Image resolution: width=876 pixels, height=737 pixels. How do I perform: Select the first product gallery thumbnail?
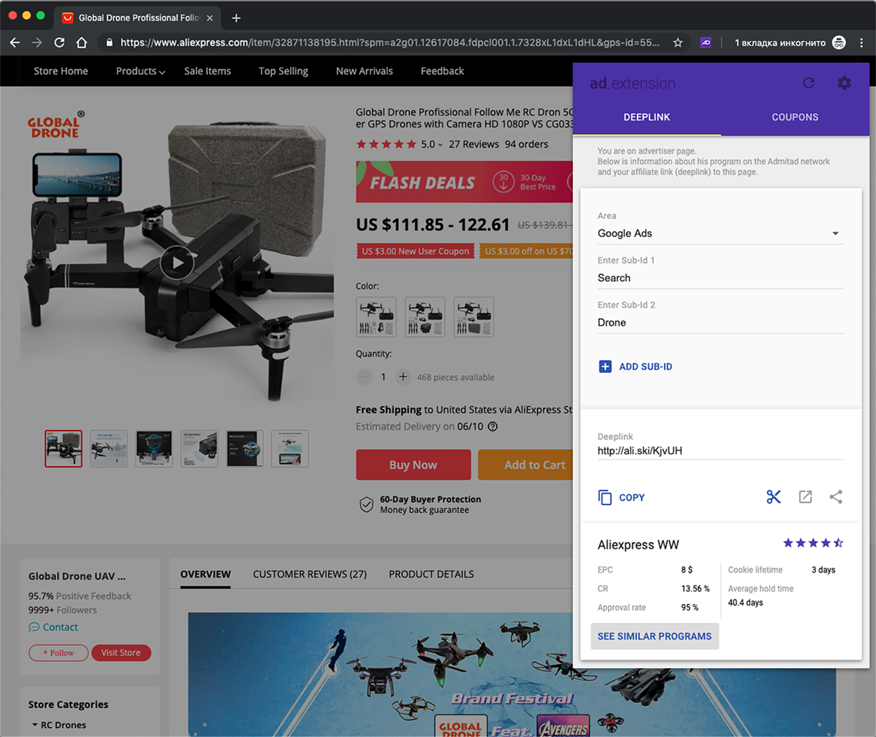click(63, 449)
